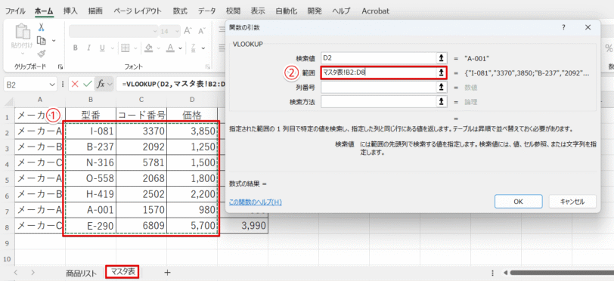Click the fx Insert Function icon
Image resolution: width=614 pixels, height=281 pixels.
click(101, 84)
